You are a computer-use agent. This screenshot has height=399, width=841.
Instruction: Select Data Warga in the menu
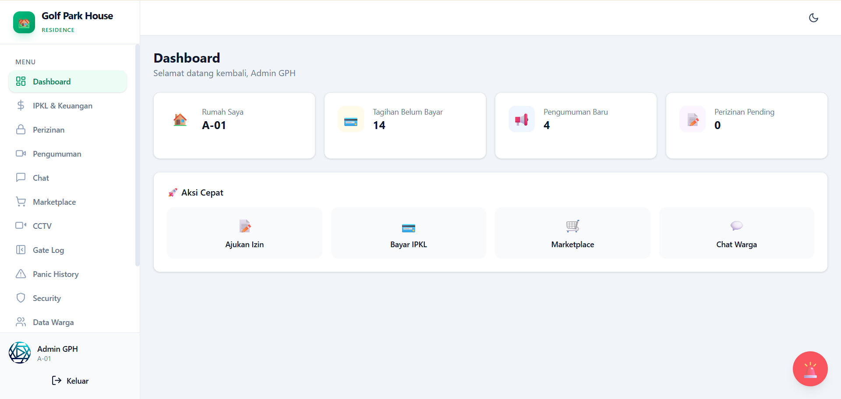(x=53, y=322)
